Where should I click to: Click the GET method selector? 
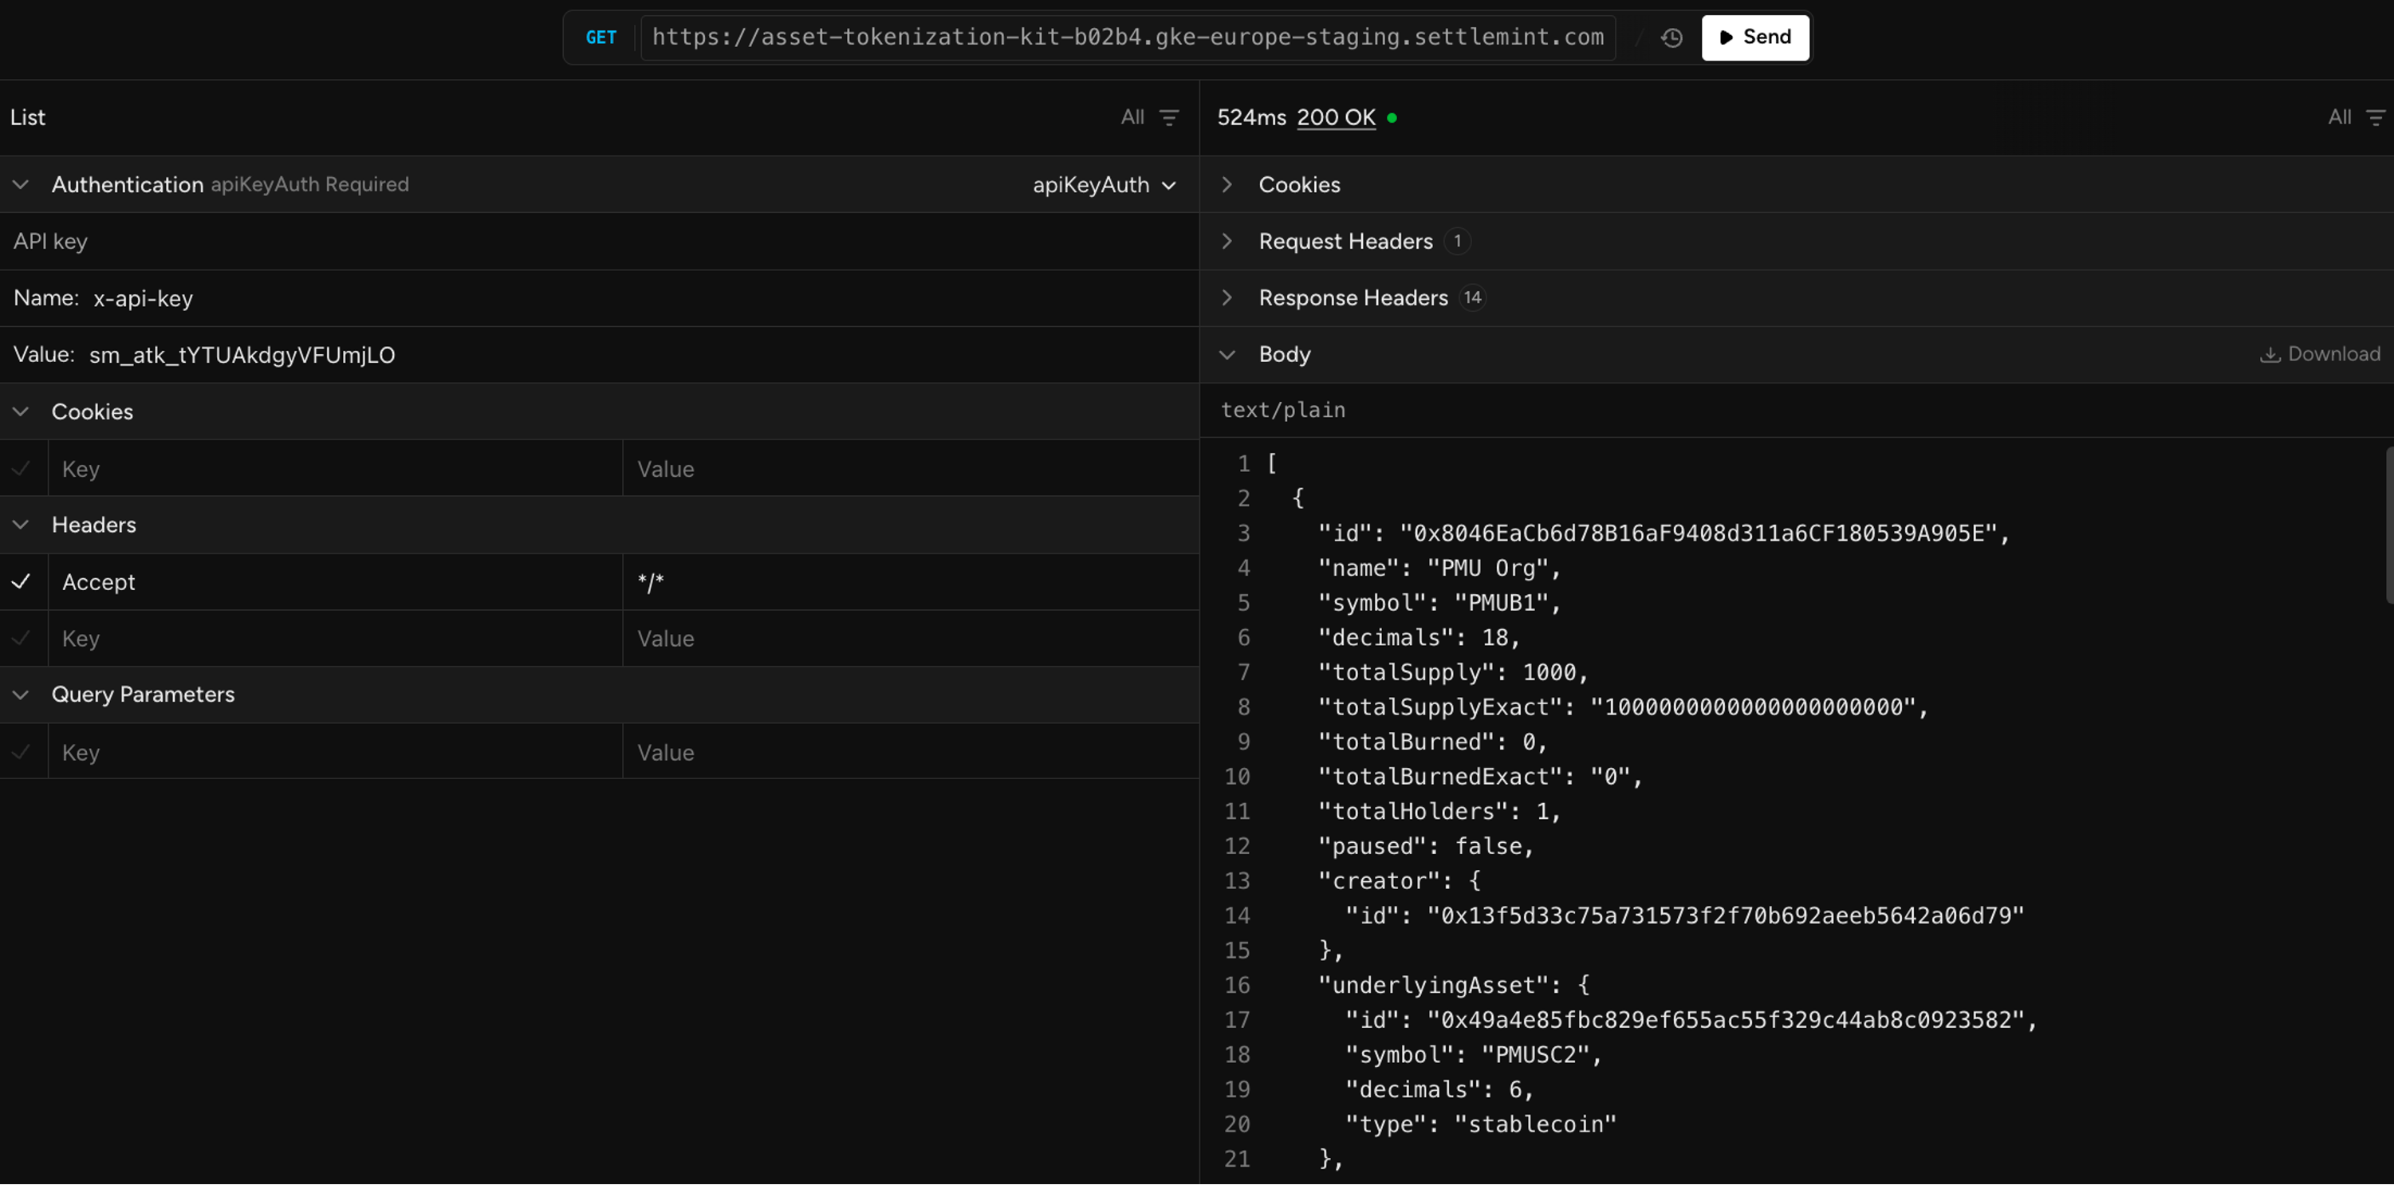601,37
